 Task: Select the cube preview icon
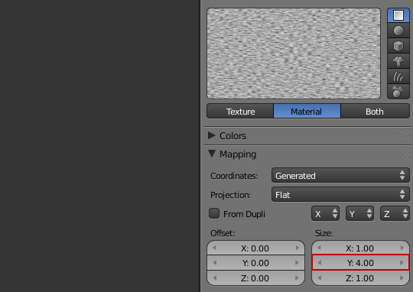pyautogui.click(x=398, y=46)
